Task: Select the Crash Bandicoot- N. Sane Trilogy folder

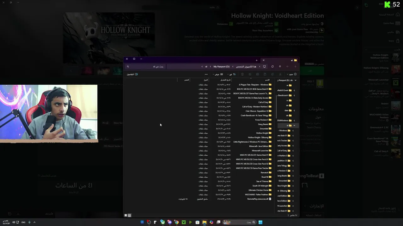Action: coord(256,116)
